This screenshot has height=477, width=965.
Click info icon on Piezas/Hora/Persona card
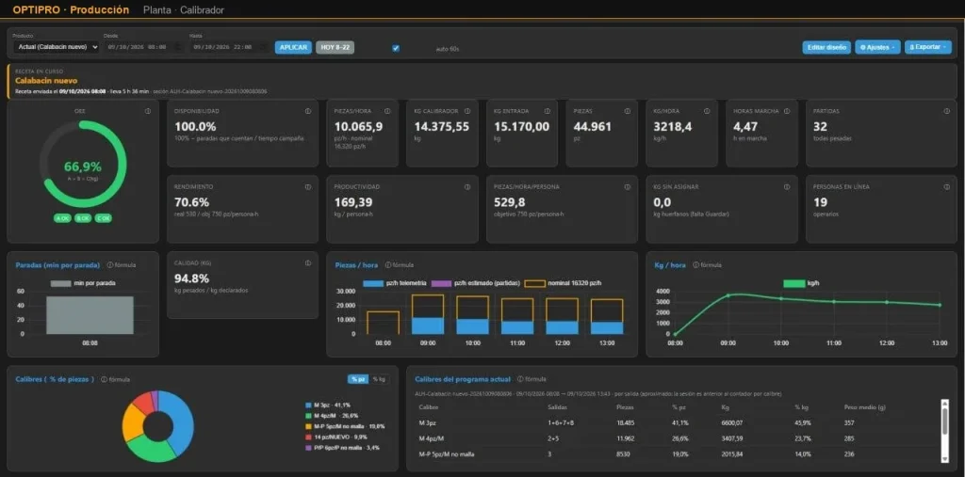tap(627, 187)
